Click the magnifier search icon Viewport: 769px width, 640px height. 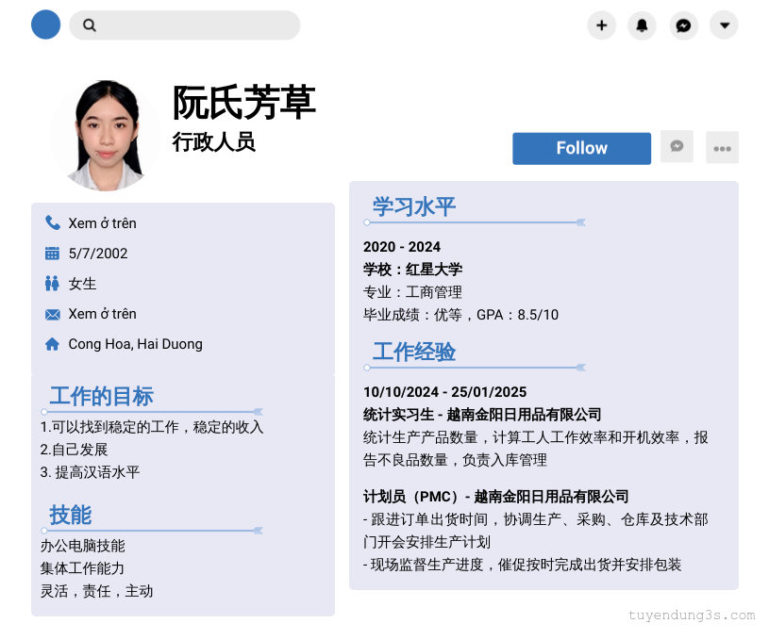click(90, 25)
